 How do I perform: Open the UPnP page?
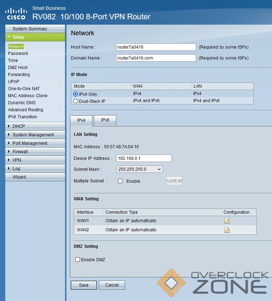click(x=14, y=82)
